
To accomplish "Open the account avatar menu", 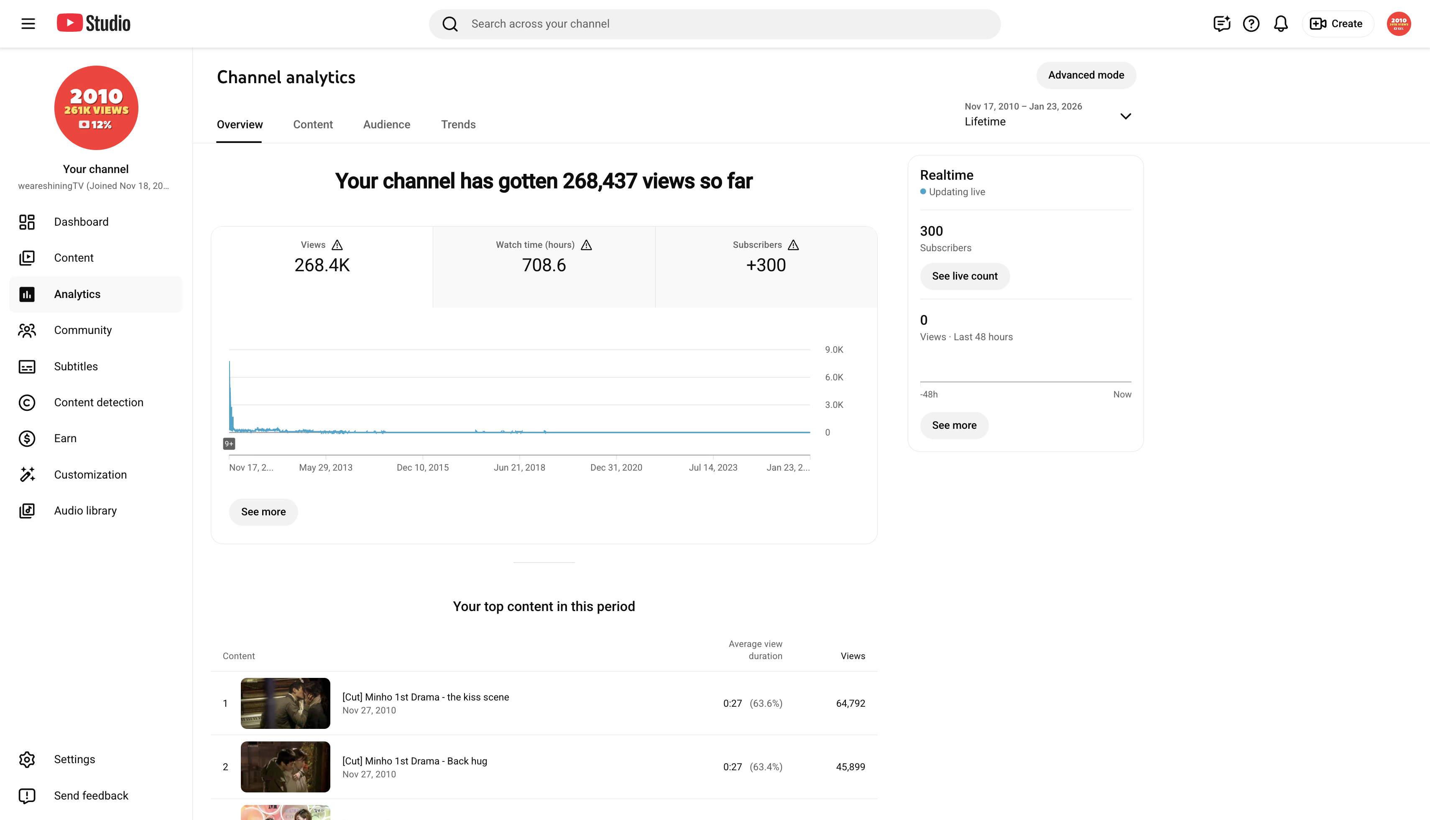I will coord(1399,24).
